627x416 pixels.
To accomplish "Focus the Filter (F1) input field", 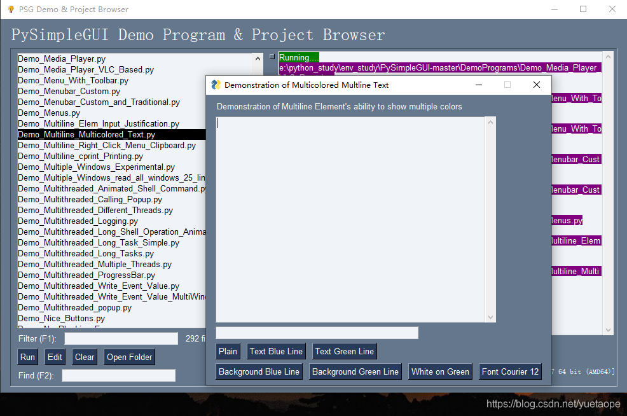I will (121, 339).
